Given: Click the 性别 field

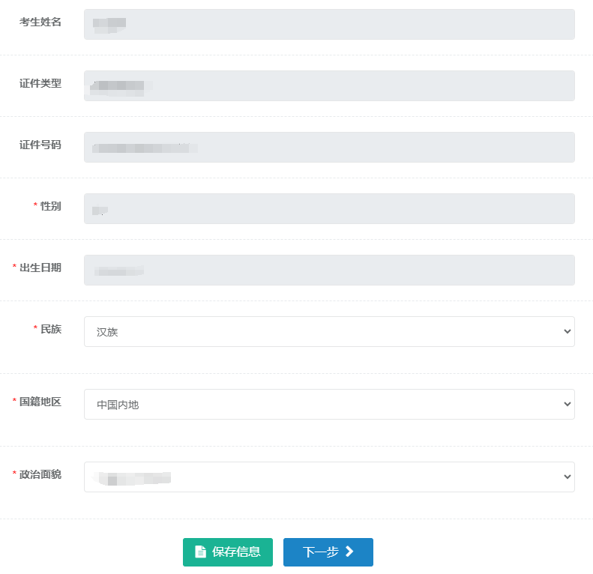Looking at the screenshot, I should click(x=329, y=208).
